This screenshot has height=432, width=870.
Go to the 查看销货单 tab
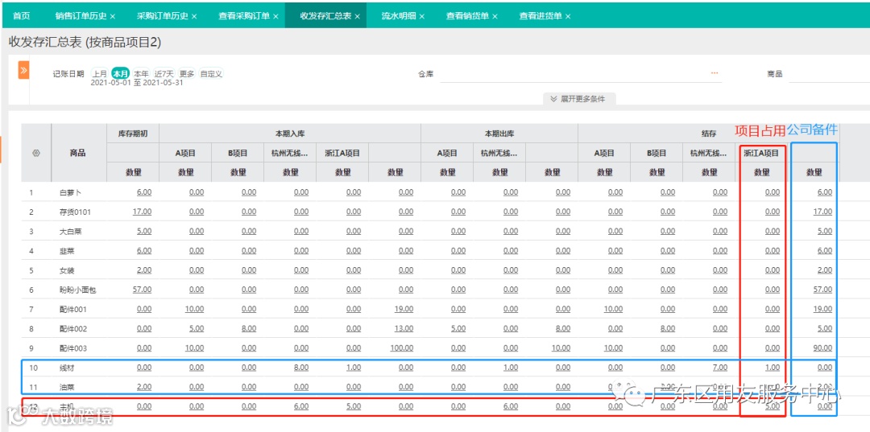pyautogui.click(x=468, y=15)
